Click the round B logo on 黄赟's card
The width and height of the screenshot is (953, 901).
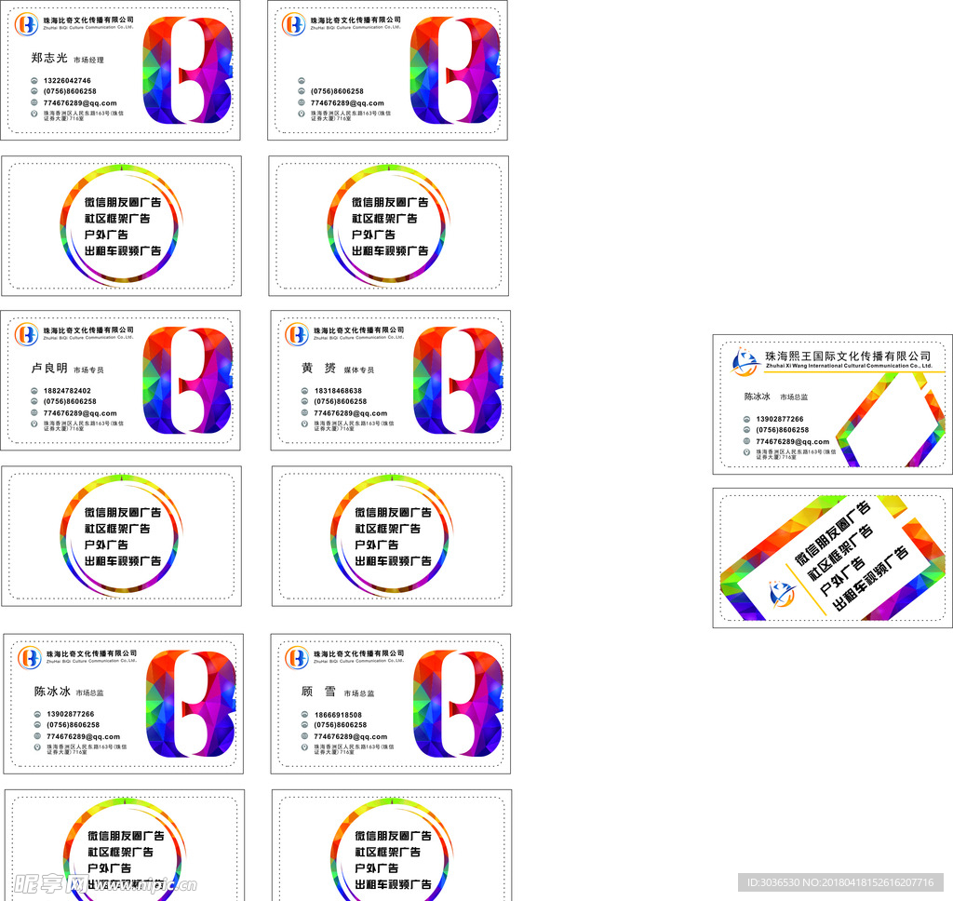tap(297, 334)
